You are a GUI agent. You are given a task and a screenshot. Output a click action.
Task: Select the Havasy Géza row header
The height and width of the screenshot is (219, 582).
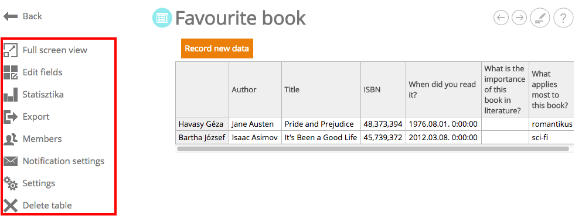pyautogui.click(x=202, y=124)
